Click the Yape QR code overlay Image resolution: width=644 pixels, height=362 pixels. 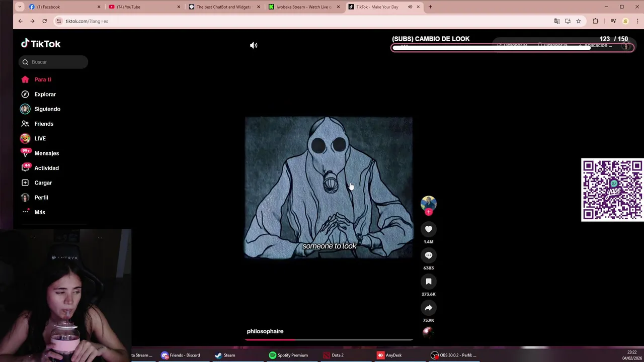click(612, 190)
